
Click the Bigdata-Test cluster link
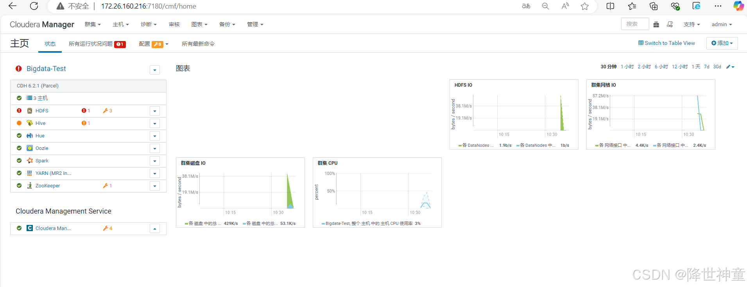[x=46, y=69]
